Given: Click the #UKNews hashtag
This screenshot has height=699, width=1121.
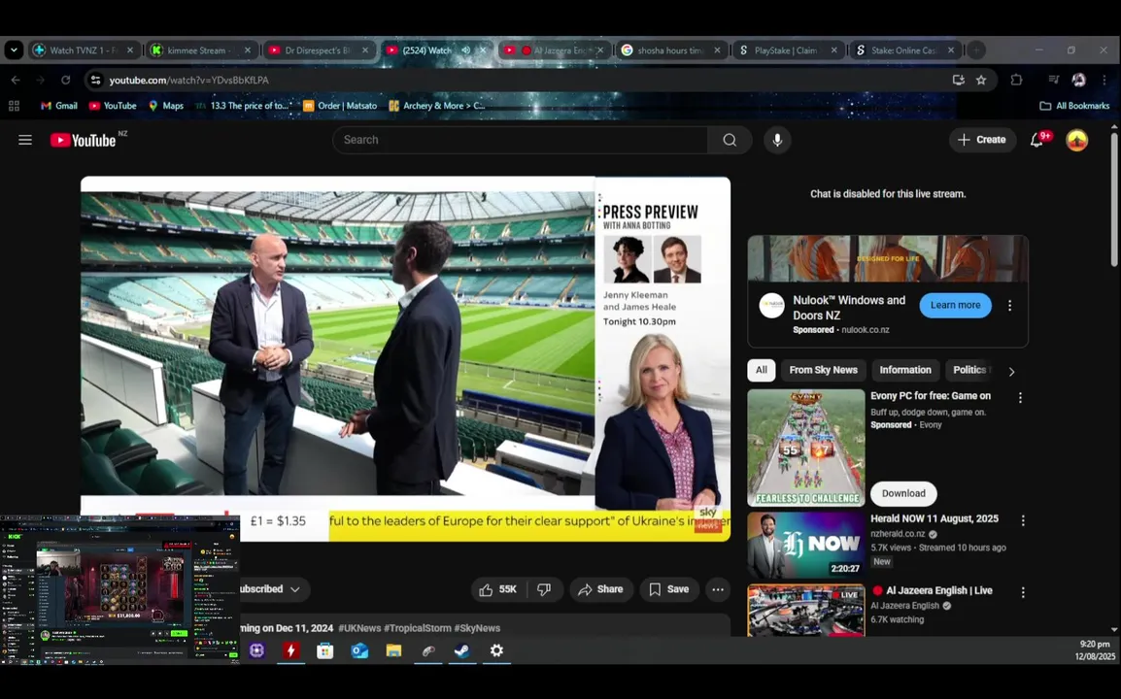Looking at the screenshot, I should (358, 628).
